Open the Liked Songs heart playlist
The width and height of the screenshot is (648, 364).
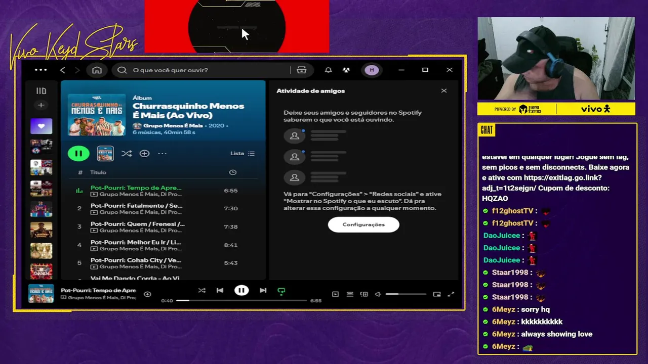41,126
